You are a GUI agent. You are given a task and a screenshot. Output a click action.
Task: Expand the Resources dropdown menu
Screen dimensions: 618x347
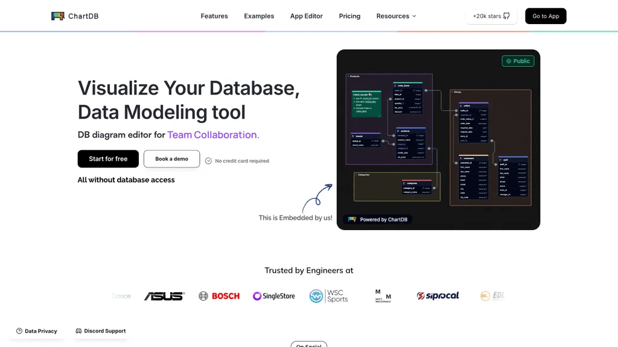pos(396,16)
